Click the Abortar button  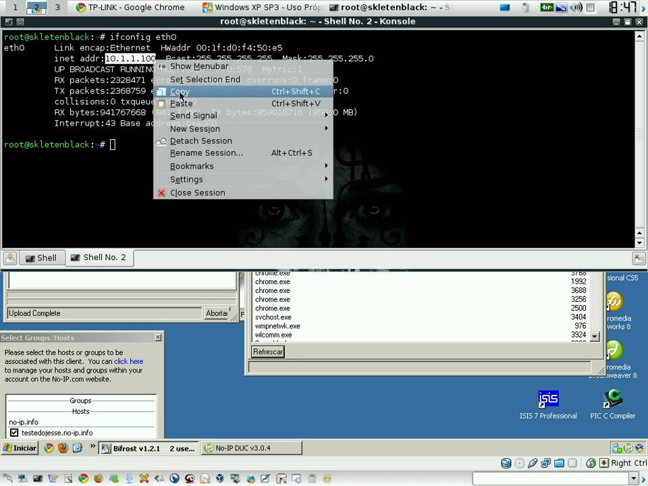coord(217,313)
